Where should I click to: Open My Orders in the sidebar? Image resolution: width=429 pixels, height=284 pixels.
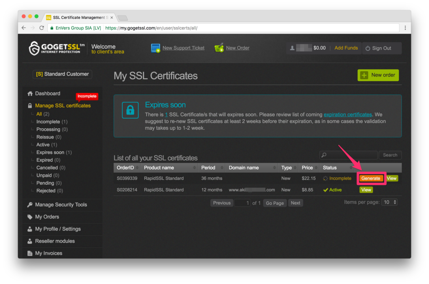click(47, 217)
